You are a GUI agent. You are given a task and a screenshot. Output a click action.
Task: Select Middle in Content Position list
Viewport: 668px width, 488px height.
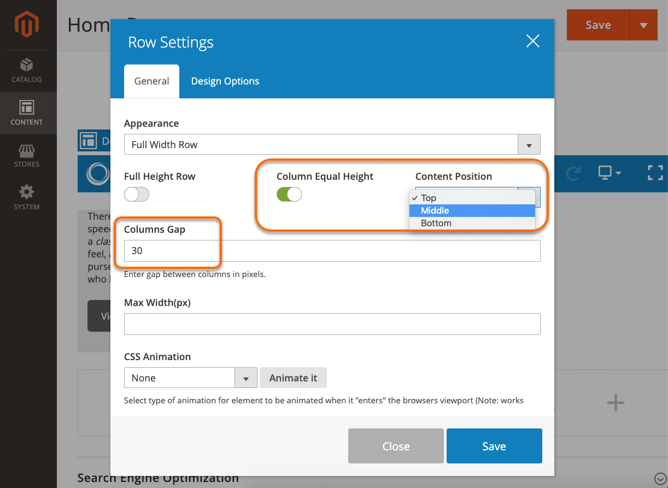(435, 210)
